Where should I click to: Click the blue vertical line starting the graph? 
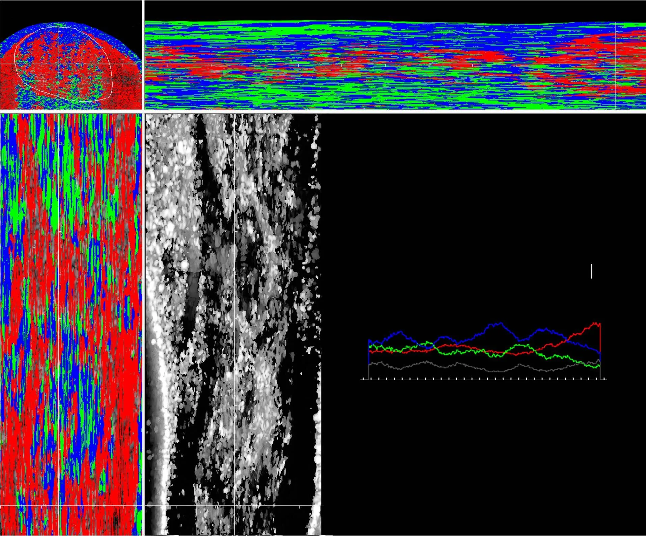[x=368, y=351]
